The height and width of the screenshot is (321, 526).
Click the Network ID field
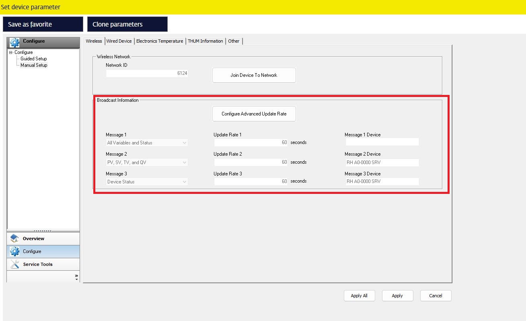[x=147, y=74]
